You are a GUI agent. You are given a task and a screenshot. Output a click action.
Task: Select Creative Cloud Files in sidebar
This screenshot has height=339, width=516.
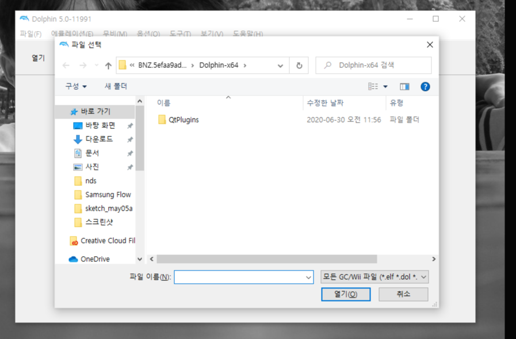[x=102, y=241]
